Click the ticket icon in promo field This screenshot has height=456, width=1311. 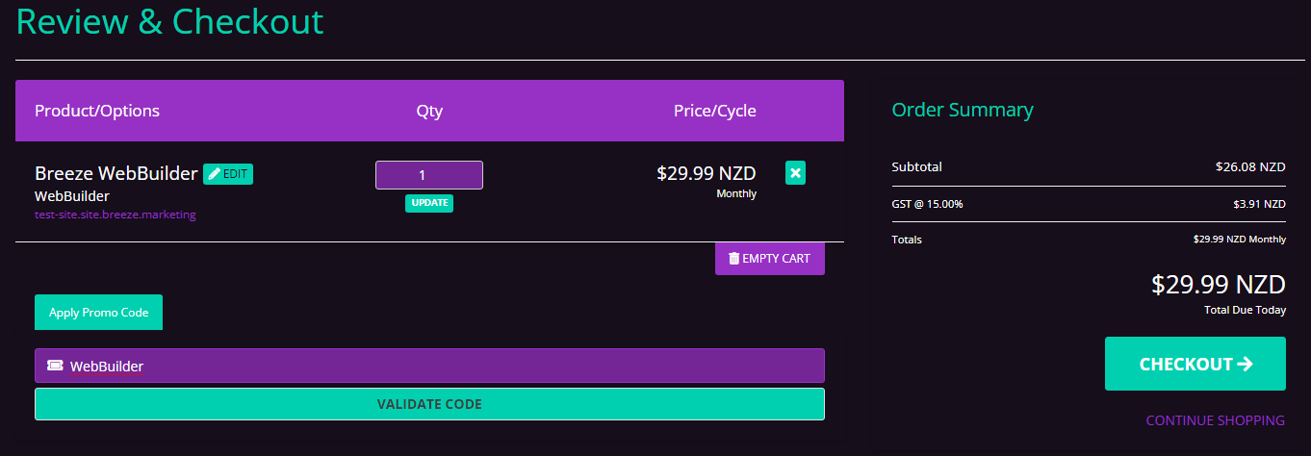55,366
